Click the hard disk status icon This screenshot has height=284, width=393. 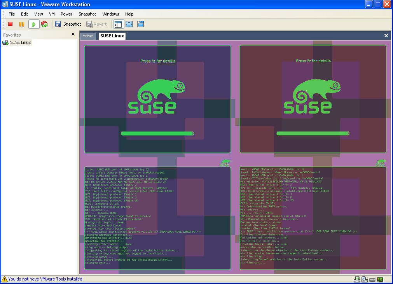(372, 279)
